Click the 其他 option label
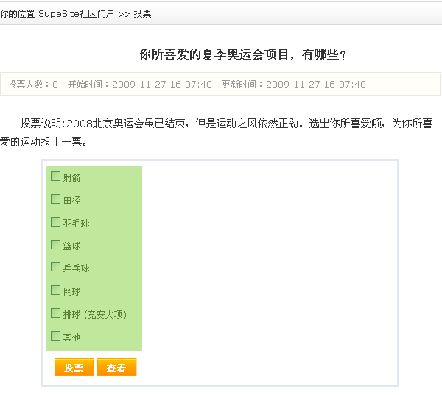Screen dimensions: 442x395 [71, 337]
